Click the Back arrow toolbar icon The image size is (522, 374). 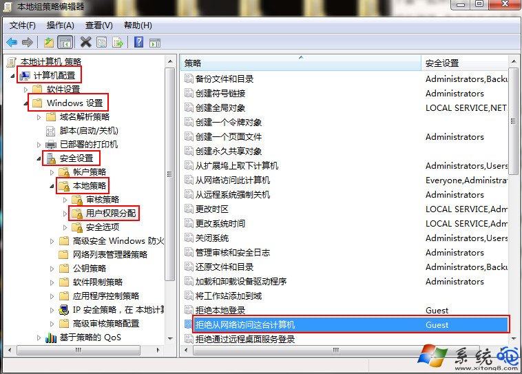tap(12, 42)
